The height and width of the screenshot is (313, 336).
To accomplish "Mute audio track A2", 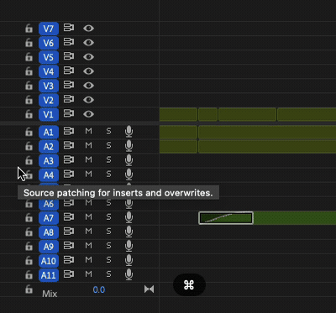I will 88,145.
